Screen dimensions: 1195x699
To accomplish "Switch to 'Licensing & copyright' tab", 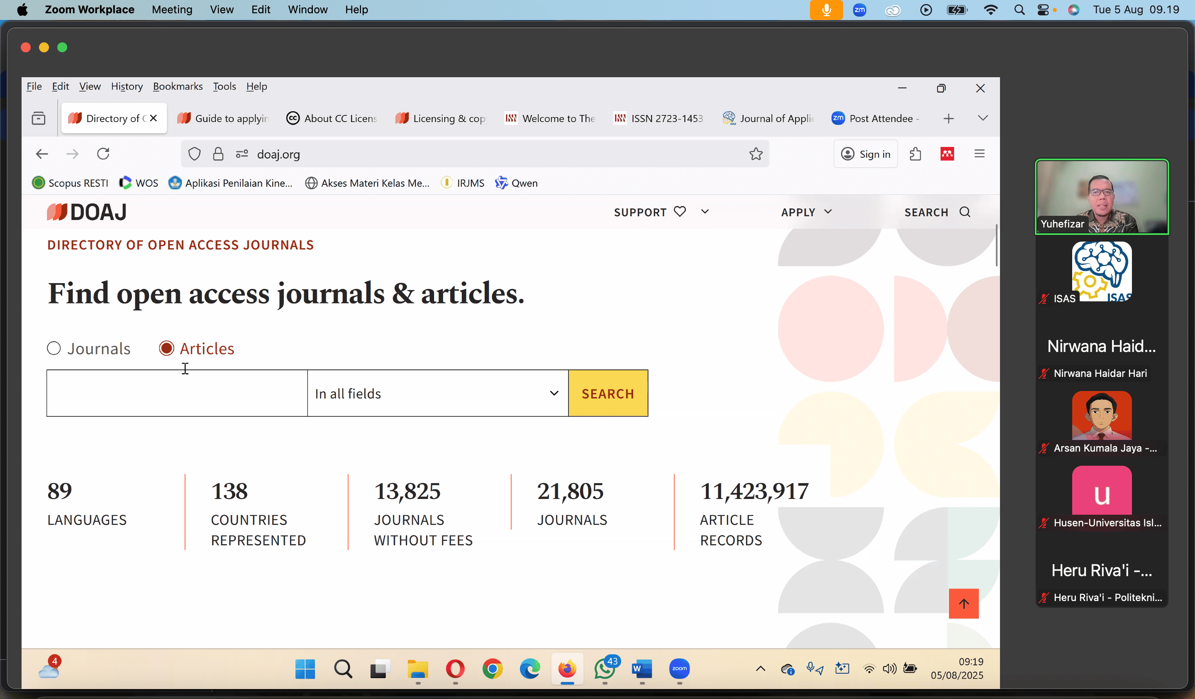I will (x=441, y=118).
